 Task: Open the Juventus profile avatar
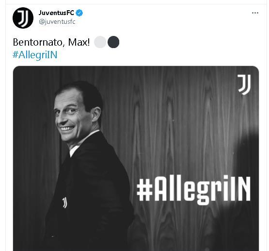click(23, 17)
